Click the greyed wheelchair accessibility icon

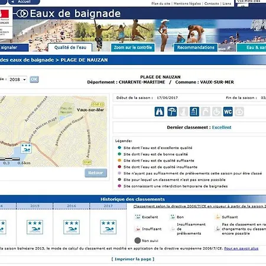[217, 112]
